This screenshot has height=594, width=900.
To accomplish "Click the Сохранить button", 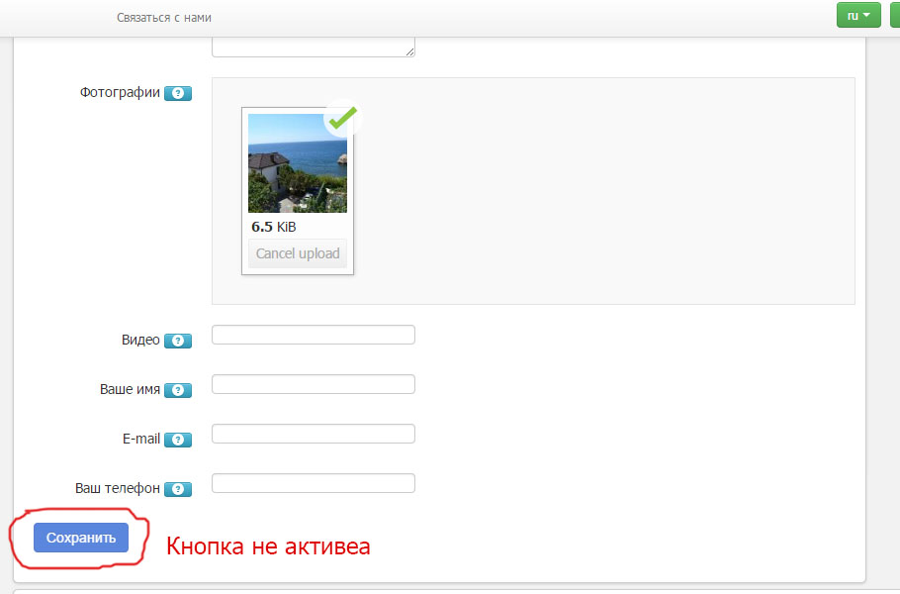I will click(81, 538).
